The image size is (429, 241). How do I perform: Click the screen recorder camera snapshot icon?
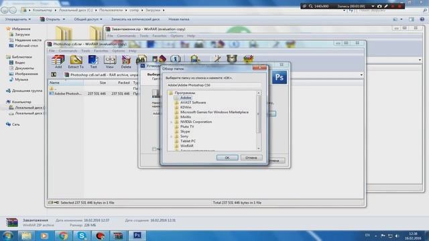point(379,6)
